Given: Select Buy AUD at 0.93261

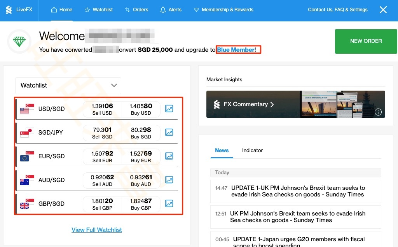Looking at the screenshot, I should click(141, 180).
